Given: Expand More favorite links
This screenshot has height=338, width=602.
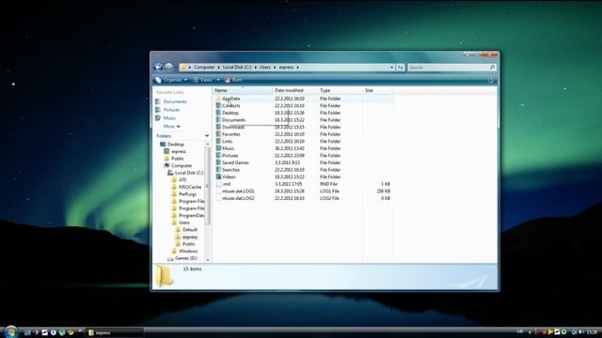Looking at the screenshot, I should (x=171, y=126).
